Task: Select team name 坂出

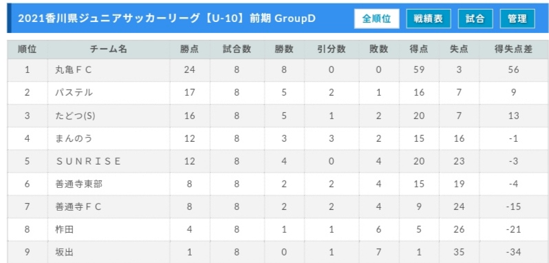Action: click(x=65, y=252)
